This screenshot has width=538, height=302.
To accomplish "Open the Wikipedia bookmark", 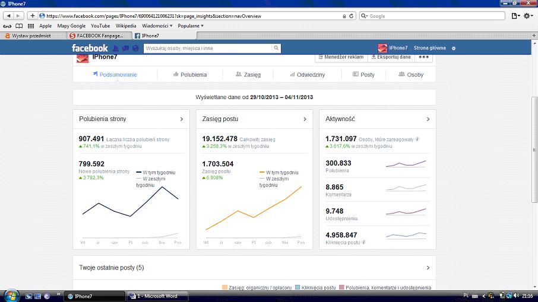I will [125, 26].
